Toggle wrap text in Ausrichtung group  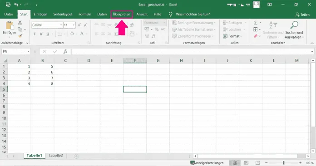tap(132, 25)
